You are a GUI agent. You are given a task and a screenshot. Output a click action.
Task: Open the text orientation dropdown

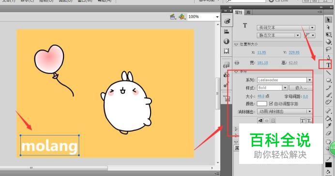[309, 35]
